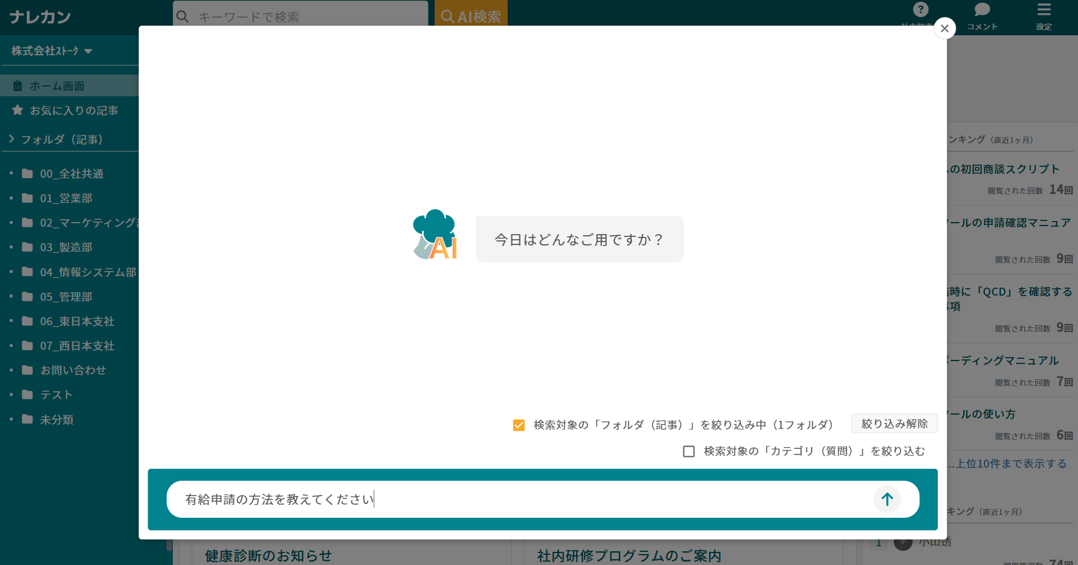The height and width of the screenshot is (565, 1078).
Task: Click the send arrow to submit the question
Action: (x=886, y=499)
